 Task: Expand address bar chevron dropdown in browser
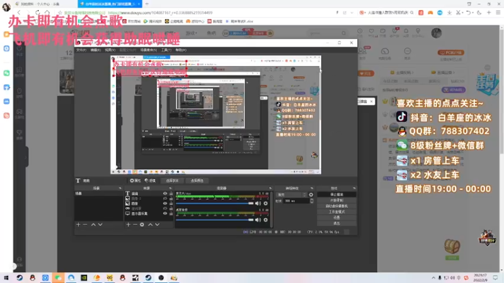(352, 13)
